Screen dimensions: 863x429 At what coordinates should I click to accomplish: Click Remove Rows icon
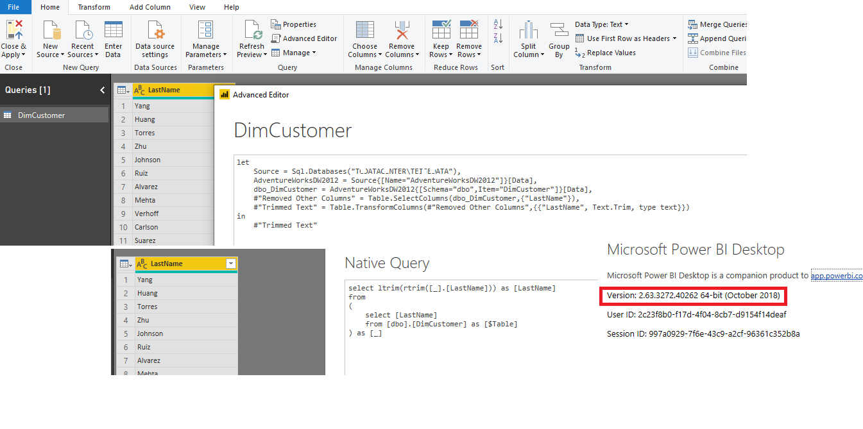click(469, 30)
